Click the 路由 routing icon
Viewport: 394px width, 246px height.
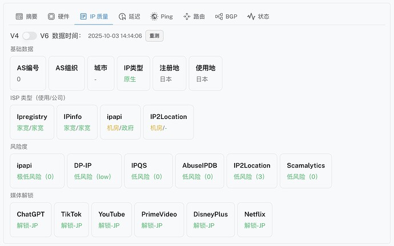[187, 17]
